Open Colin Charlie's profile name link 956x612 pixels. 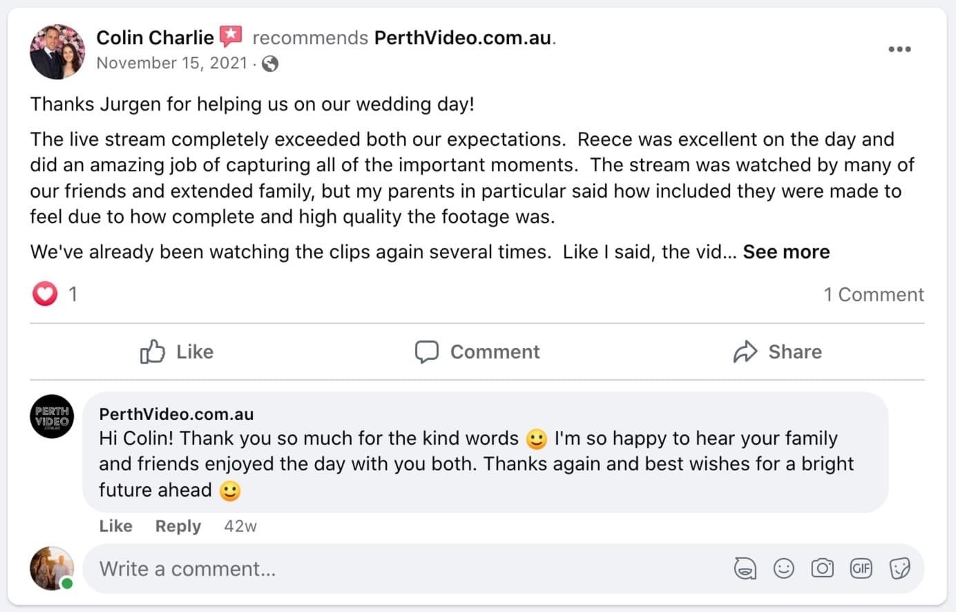[155, 37]
